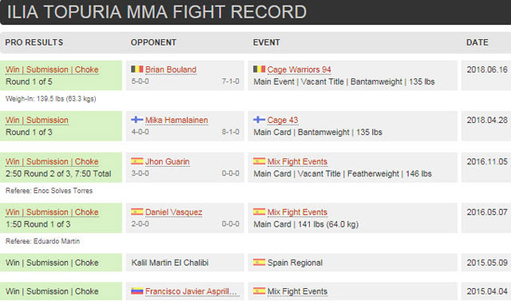Open the Cage 43 event link

283,121
